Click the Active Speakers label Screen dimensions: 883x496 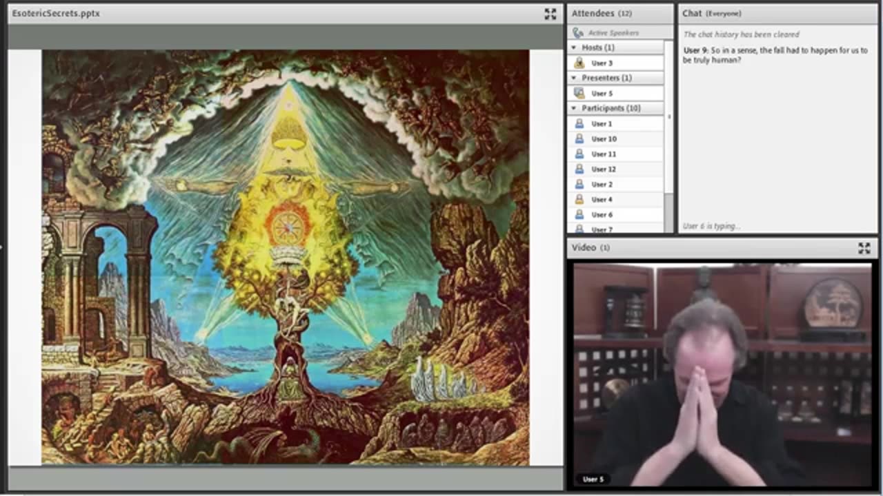pos(613,32)
